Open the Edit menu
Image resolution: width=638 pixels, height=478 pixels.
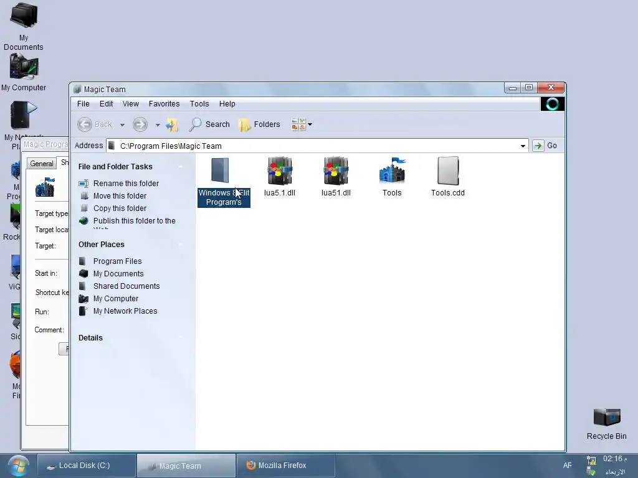(106, 104)
